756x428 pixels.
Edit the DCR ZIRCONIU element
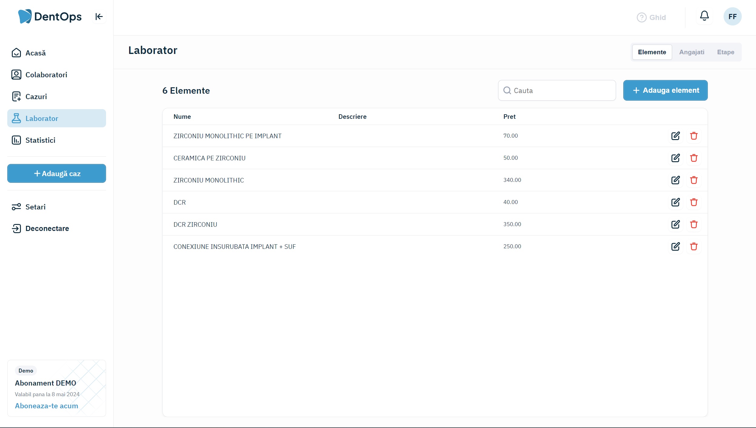coord(675,224)
